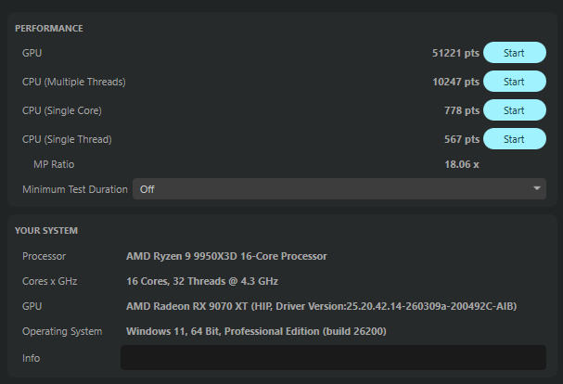Click the Cores x GHz label
This screenshot has height=384, width=563.
pyautogui.click(x=49, y=281)
